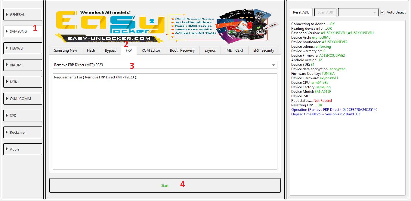This screenshot has width=411, height=201.
Task: Click the 'Android version: 12' log line
Action: tap(307, 60)
